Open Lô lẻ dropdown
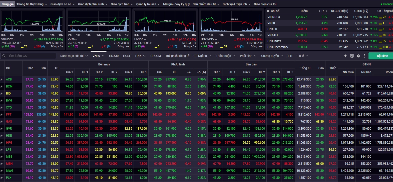 (303, 56)
